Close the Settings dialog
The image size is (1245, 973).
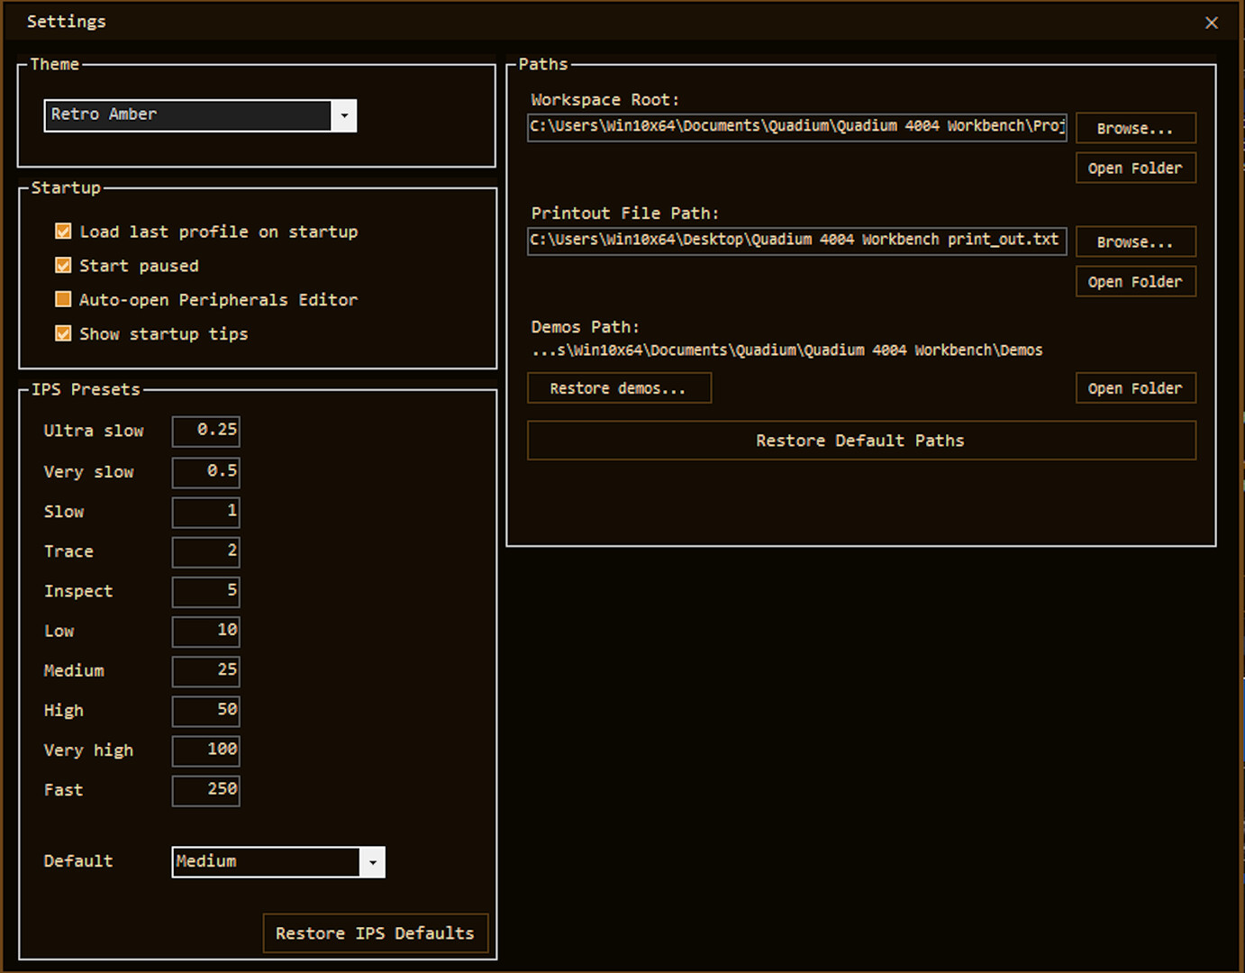point(1211,23)
